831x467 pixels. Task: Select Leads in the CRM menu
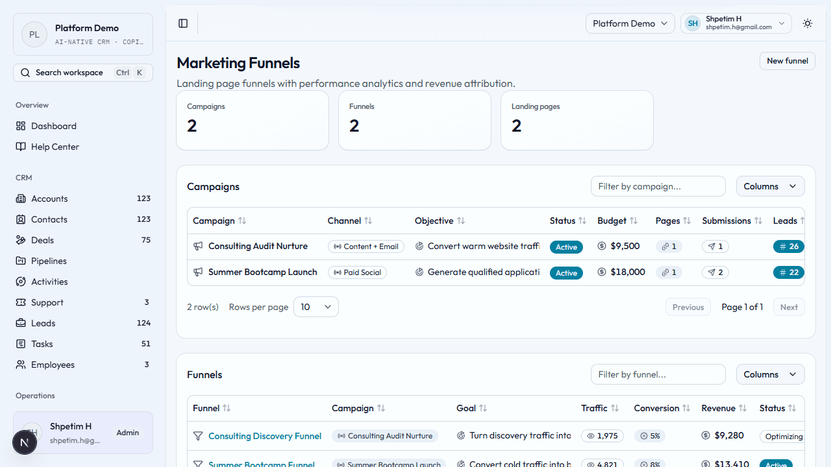click(x=43, y=323)
